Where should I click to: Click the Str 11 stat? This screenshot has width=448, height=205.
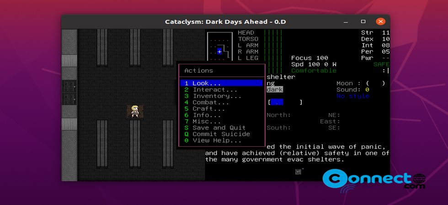click(x=375, y=33)
